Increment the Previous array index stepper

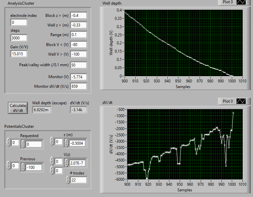tap(9, 164)
